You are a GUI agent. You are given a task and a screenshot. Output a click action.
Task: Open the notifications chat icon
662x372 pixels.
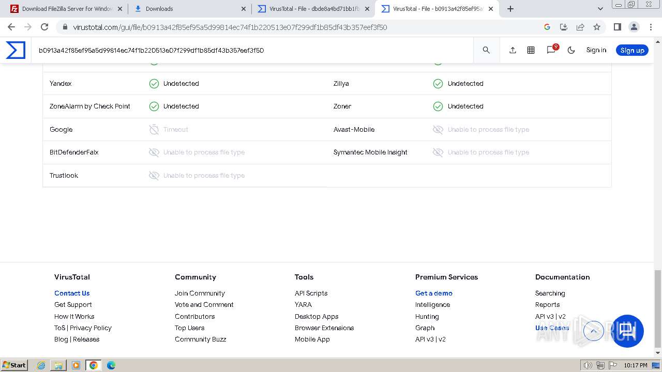click(551, 50)
